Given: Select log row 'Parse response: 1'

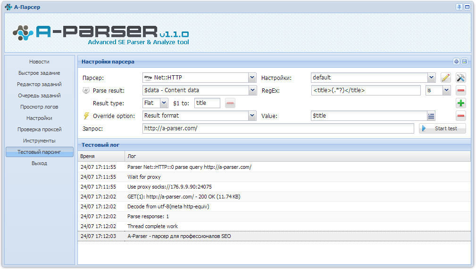Looking at the screenshot, I should click(274, 217).
